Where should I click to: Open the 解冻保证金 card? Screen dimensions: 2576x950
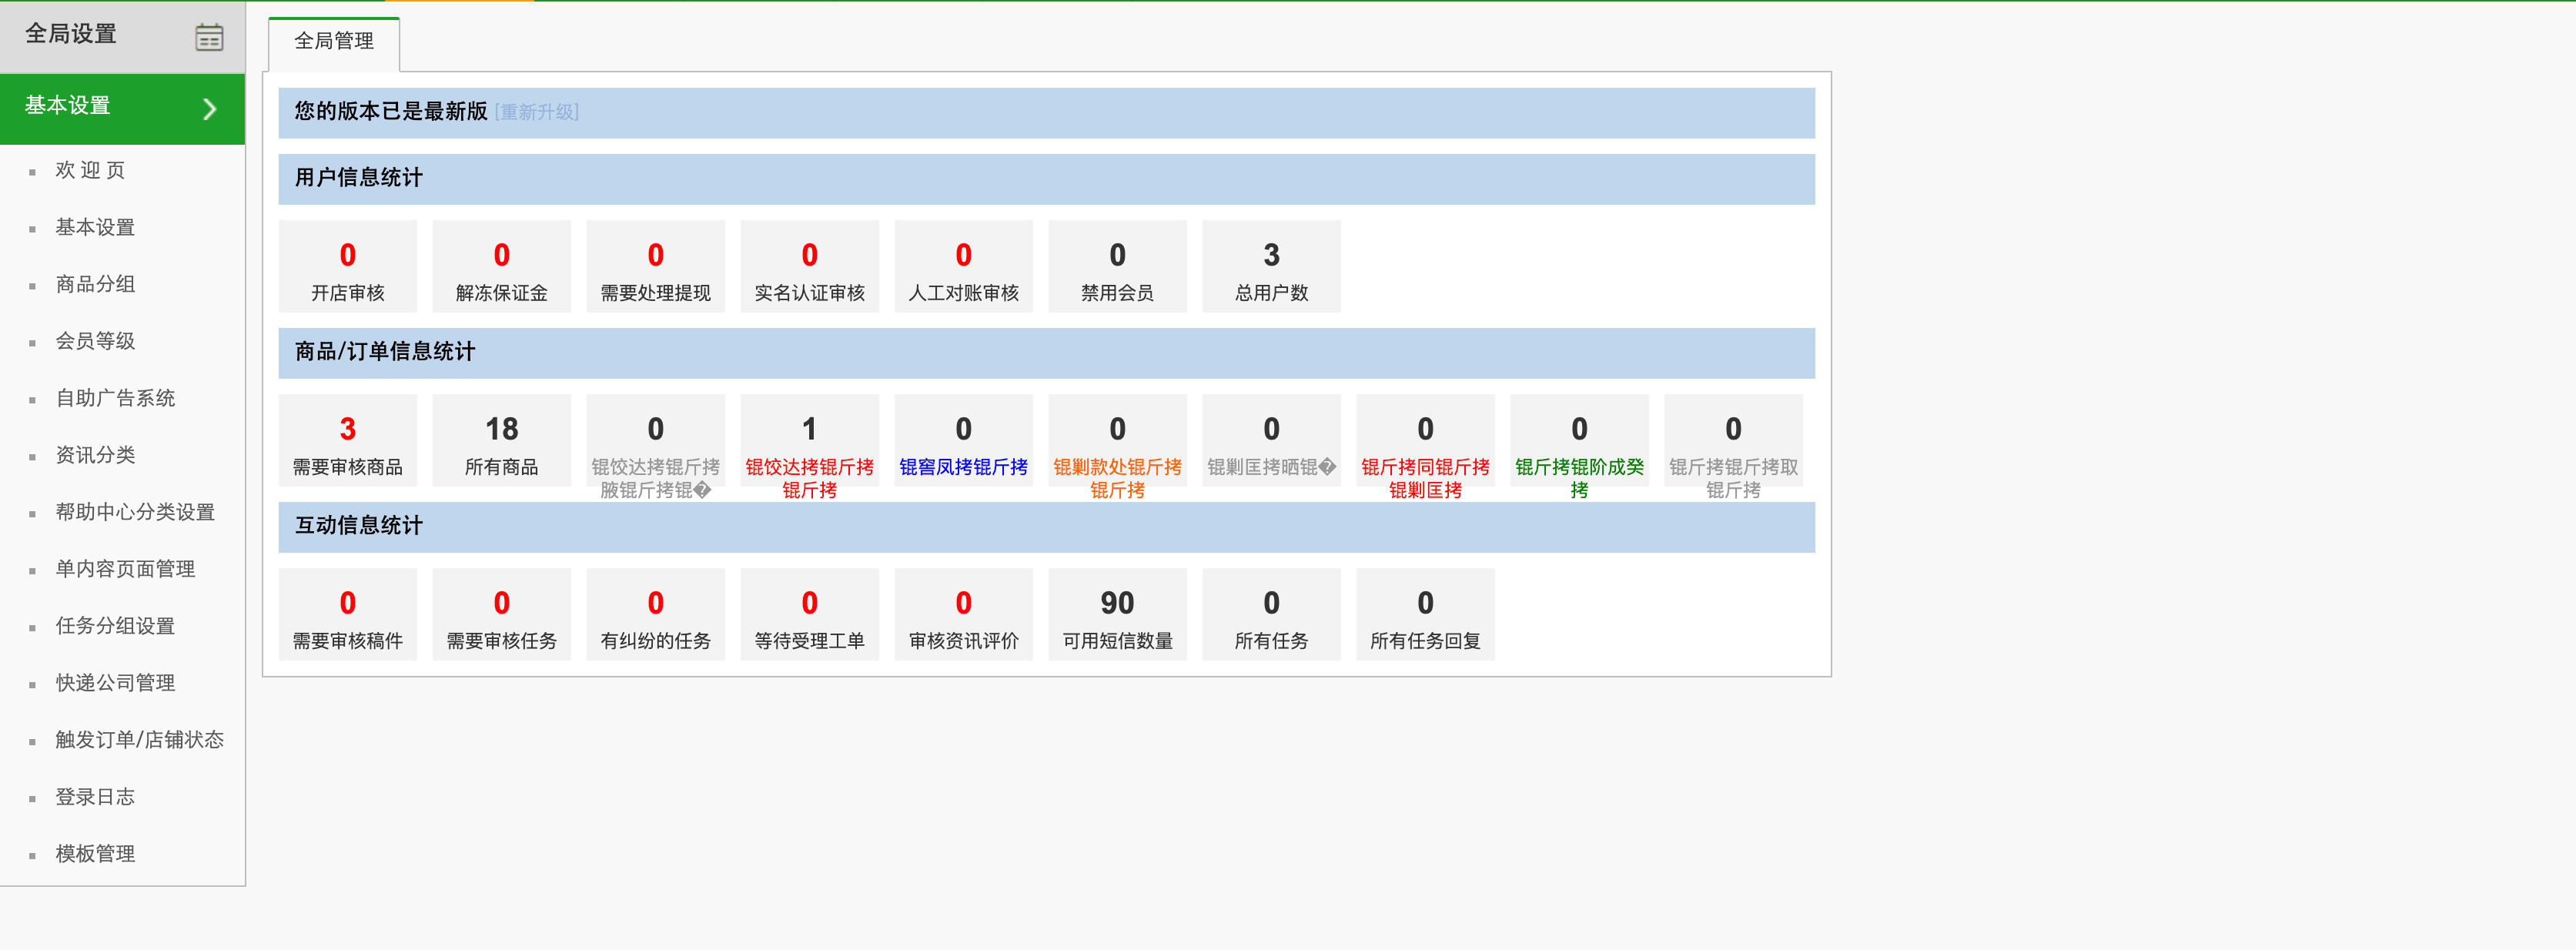click(502, 267)
